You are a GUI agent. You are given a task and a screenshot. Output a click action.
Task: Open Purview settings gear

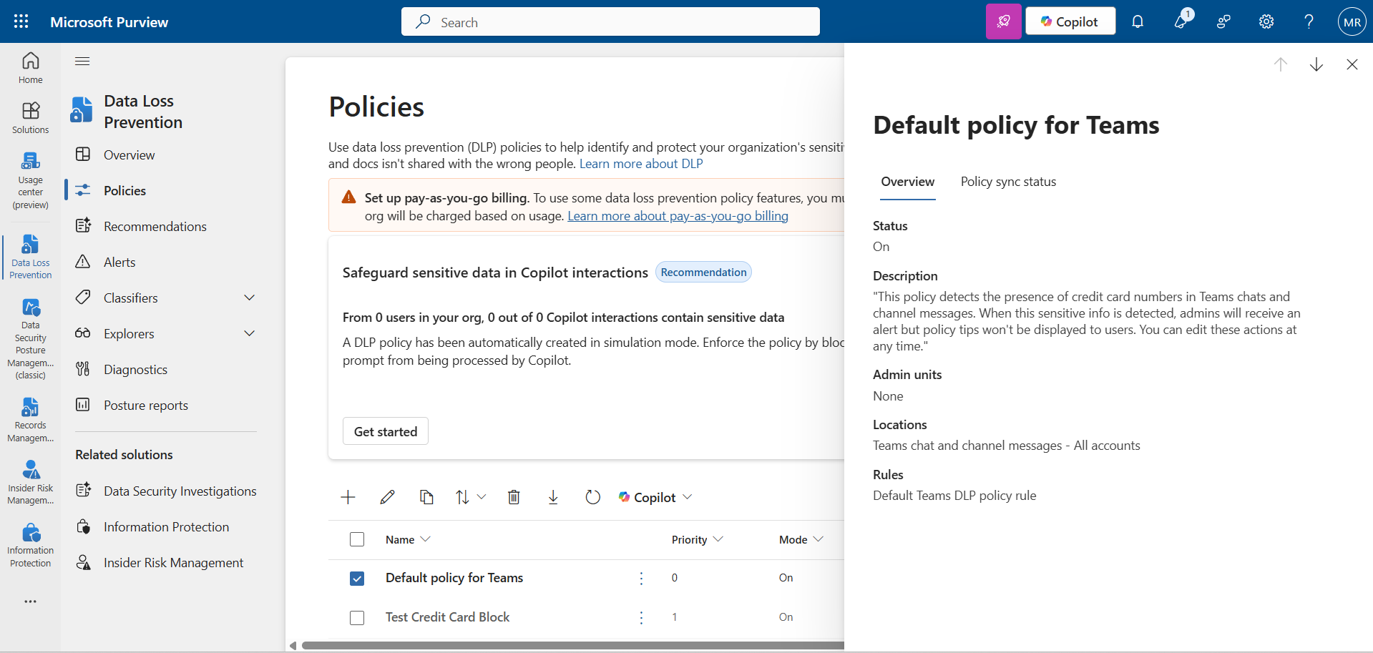coord(1266,21)
